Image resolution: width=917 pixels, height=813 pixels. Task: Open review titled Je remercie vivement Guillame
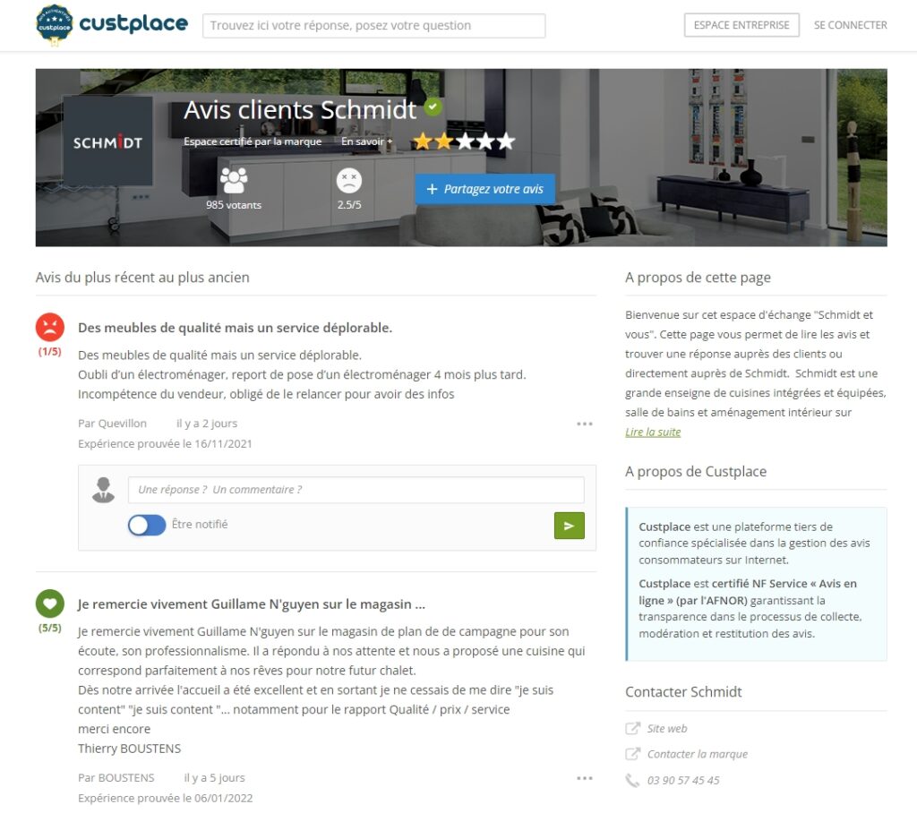click(x=252, y=604)
